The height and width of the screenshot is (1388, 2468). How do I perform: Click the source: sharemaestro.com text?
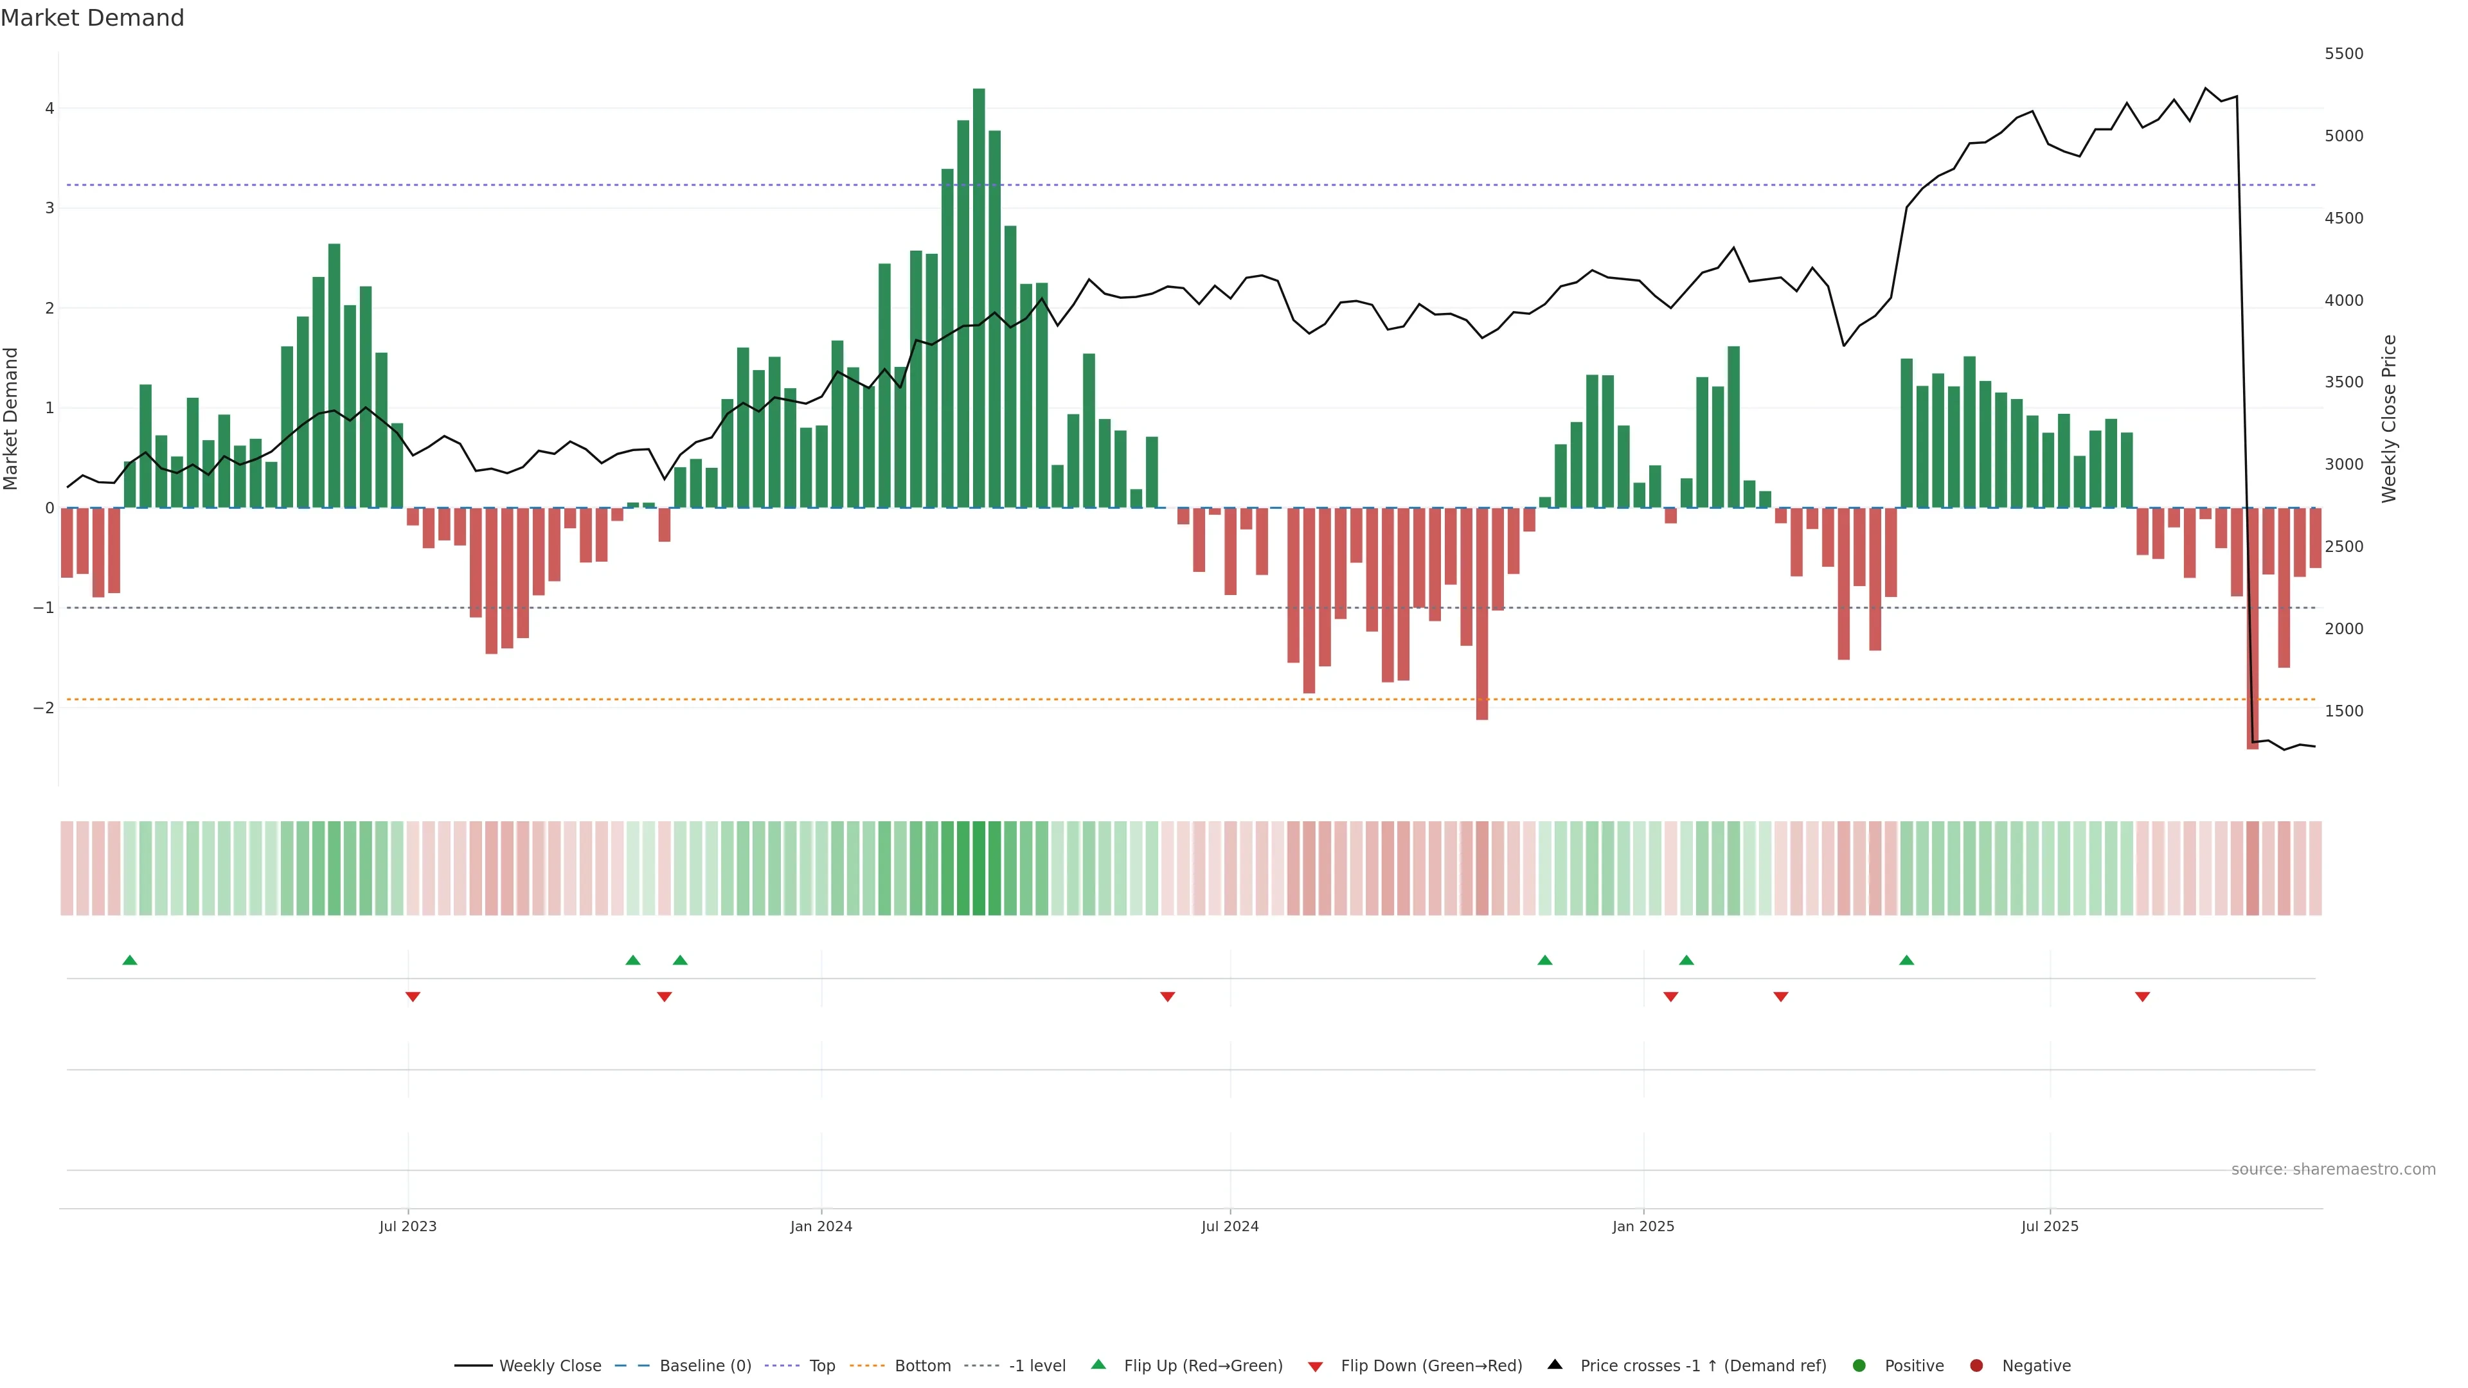(2333, 1170)
